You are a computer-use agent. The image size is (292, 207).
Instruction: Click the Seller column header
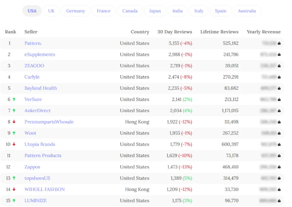(31, 32)
